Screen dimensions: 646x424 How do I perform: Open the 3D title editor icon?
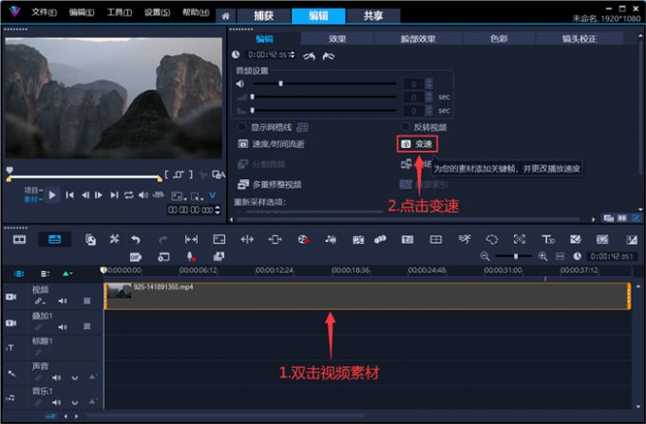click(x=548, y=239)
